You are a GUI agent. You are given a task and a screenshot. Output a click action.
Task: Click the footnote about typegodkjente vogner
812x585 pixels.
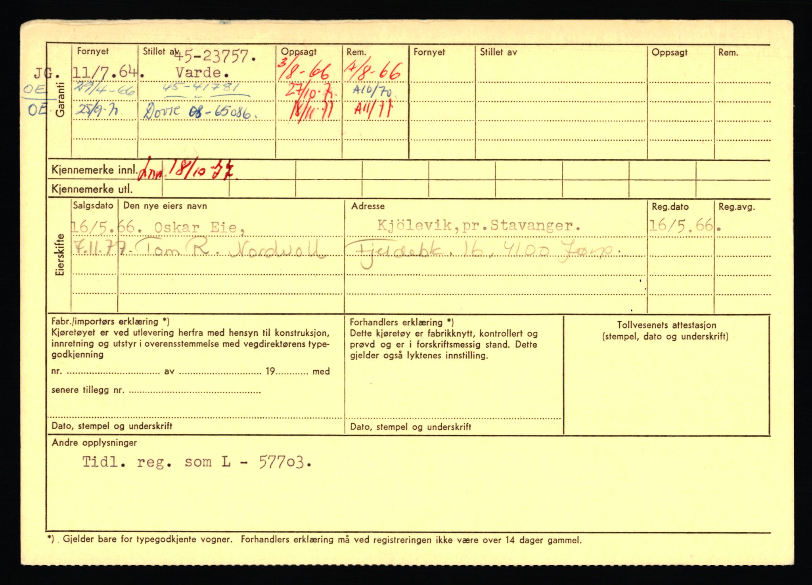(x=314, y=540)
